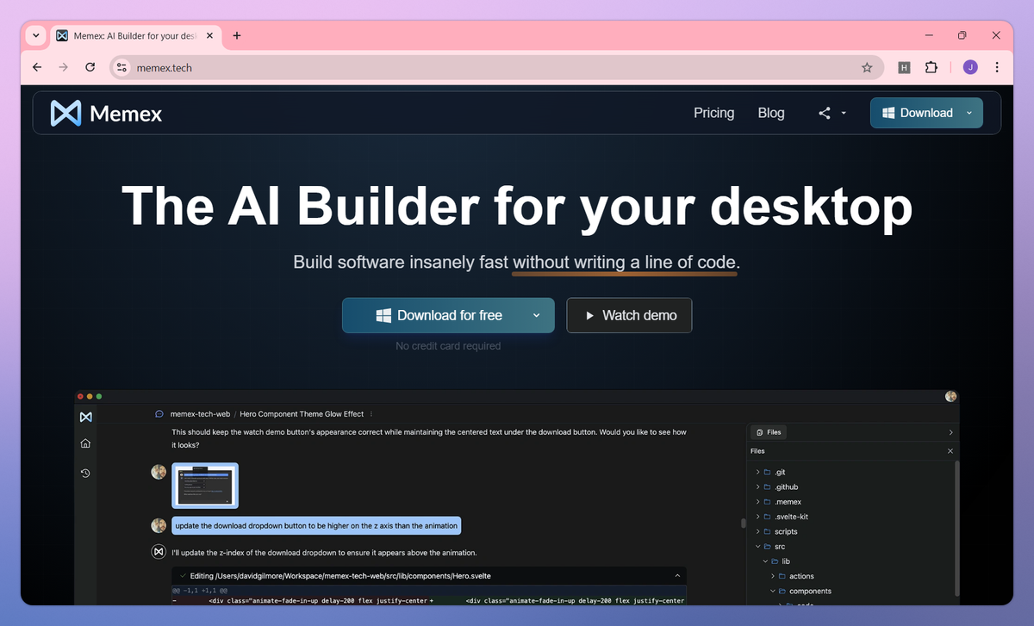1034x626 pixels.
Task: Expand the .git folder
Action: click(757, 472)
